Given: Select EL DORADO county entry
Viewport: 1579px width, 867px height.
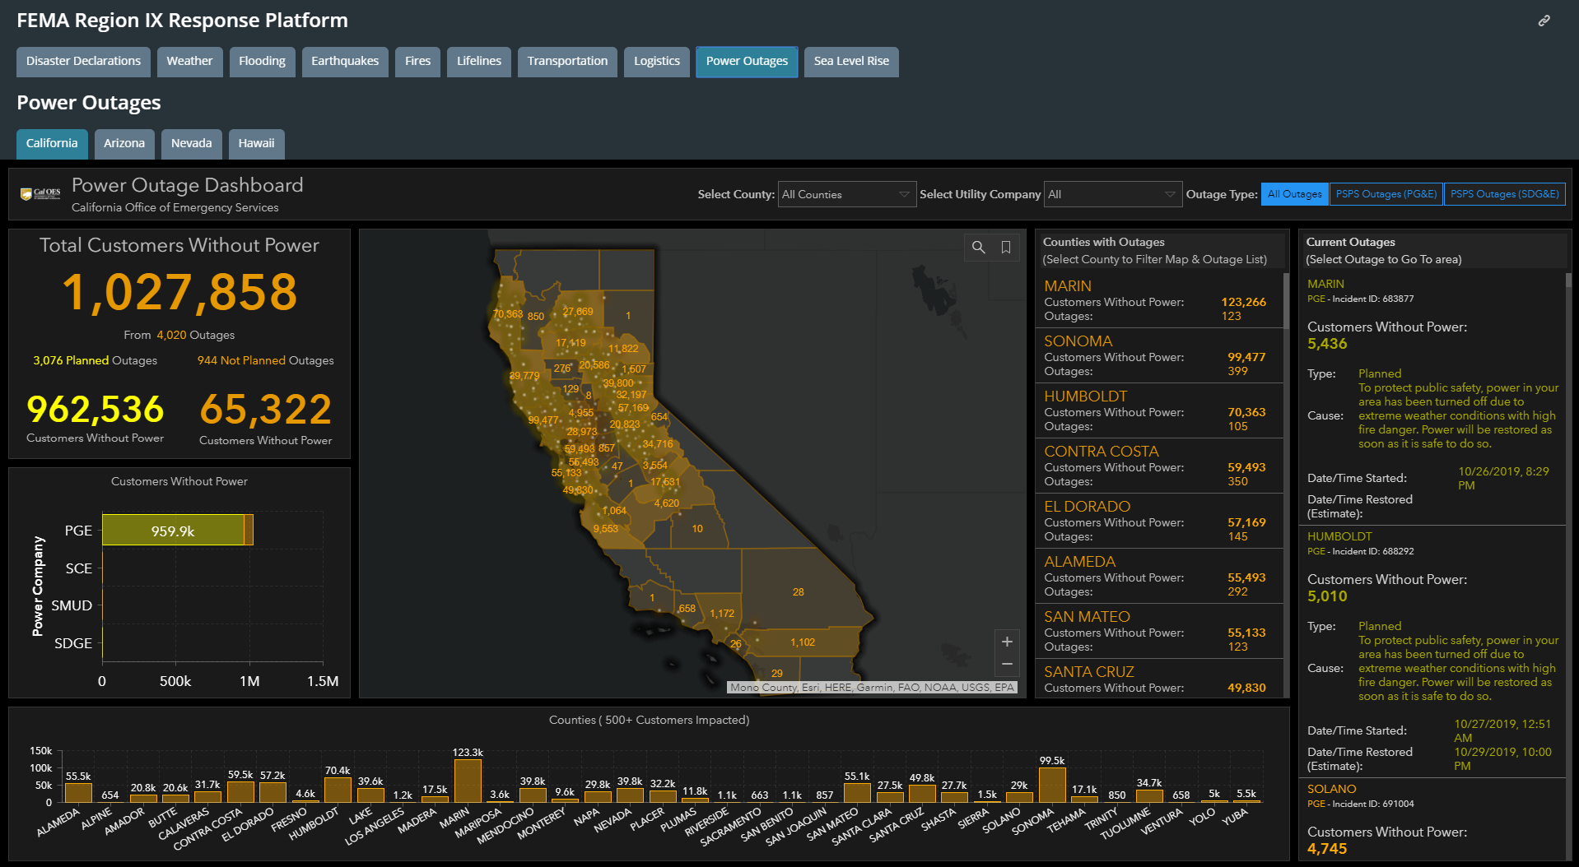Looking at the screenshot, I should point(1158,521).
